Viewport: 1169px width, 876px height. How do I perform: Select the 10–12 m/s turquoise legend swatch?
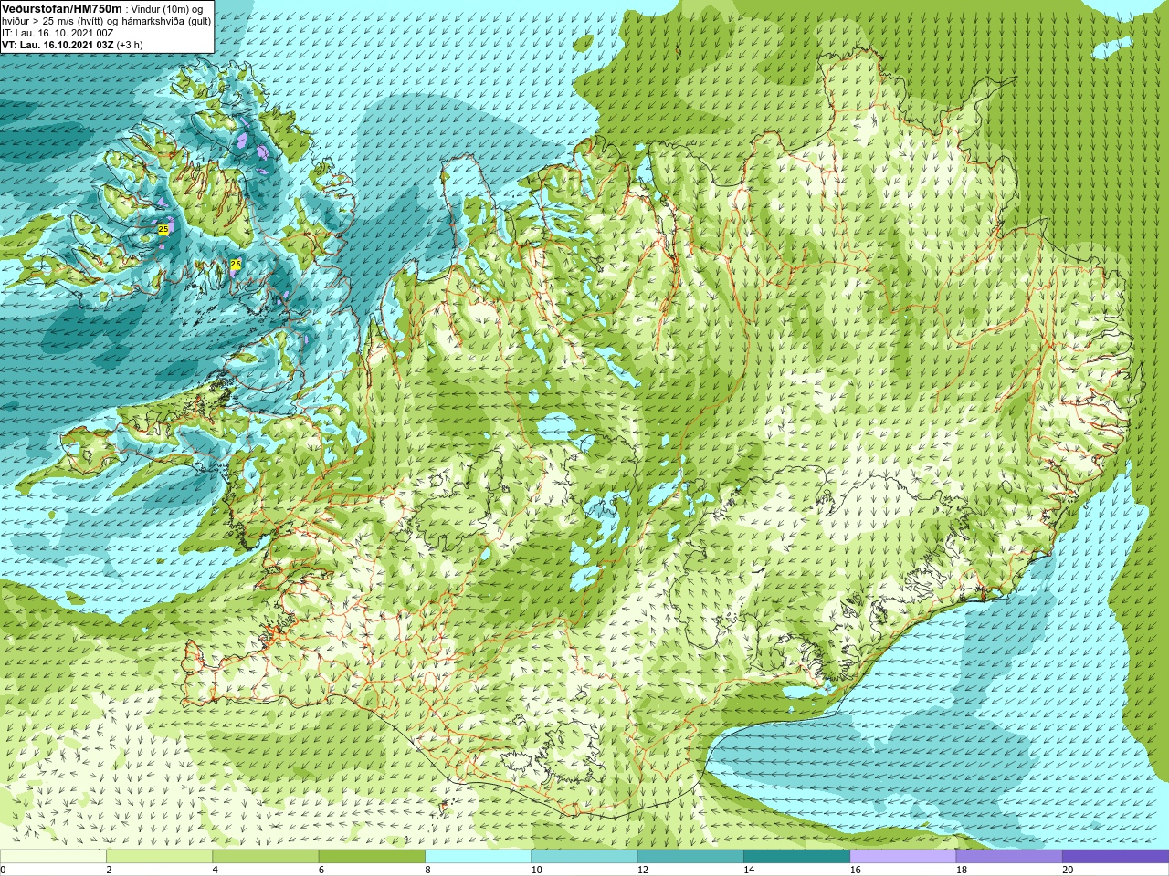[x=584, y=857]
